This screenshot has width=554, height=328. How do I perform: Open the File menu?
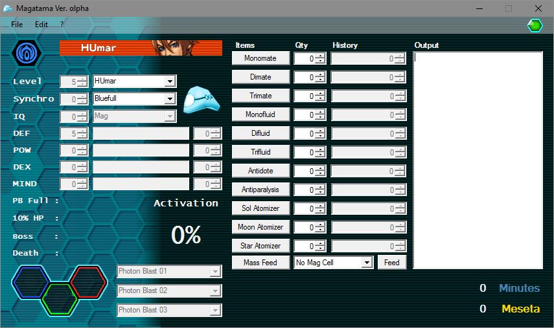tap(17, 25)
